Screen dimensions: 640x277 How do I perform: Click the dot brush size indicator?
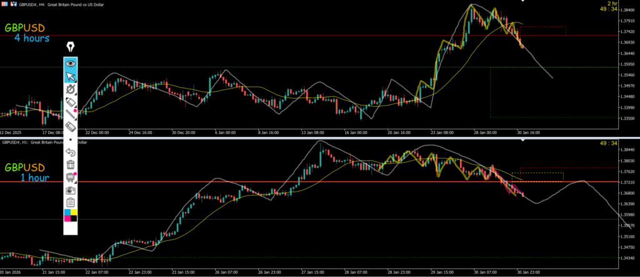coord(71,140)
